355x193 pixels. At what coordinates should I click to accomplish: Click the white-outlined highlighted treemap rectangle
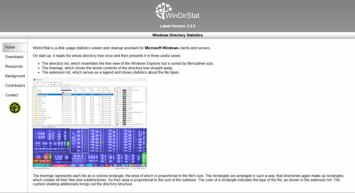pyautogui.click(x=79, y=141)
